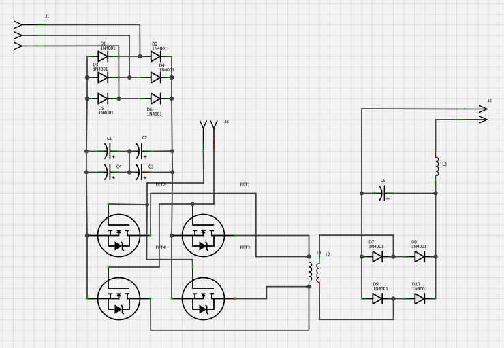504x348 pixels.
Task: Click the FET4 label text
Action: point(160,247)
